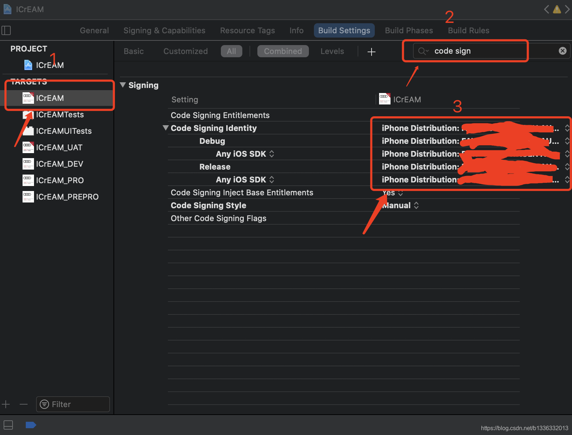Screen dimensions: 572x435
Task: Select the ICrEAM project blueprint icon
Action: point(28,65)
